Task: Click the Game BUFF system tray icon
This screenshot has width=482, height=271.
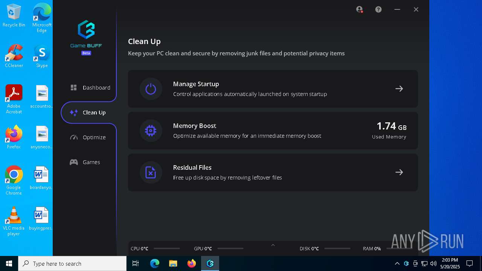Action: [406, 263]
